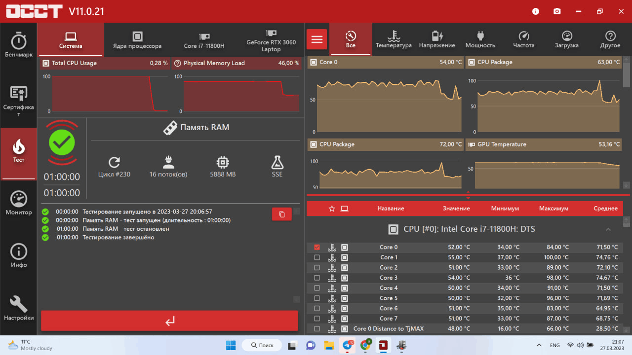Screen dimensions: 632x355
Task: Open the Инфо section in the sidebar
Action: tap(19, 255)
